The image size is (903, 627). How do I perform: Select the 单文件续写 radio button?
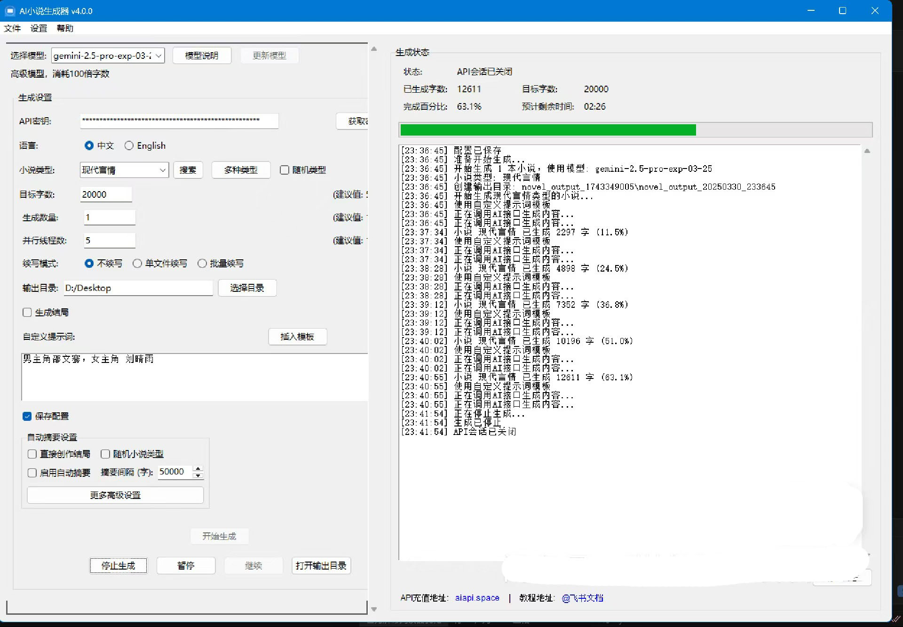[137, 264]
